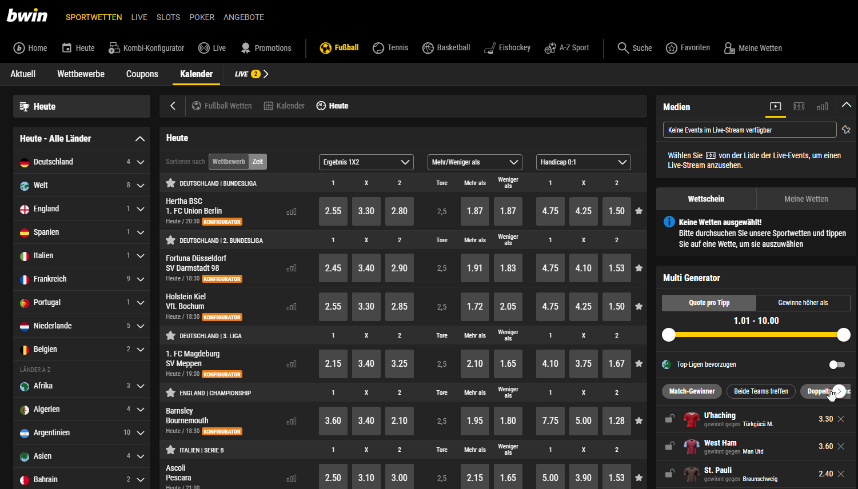Open Fußball Wetten breadcrumb
858x489 pixels.
point(222,106)
